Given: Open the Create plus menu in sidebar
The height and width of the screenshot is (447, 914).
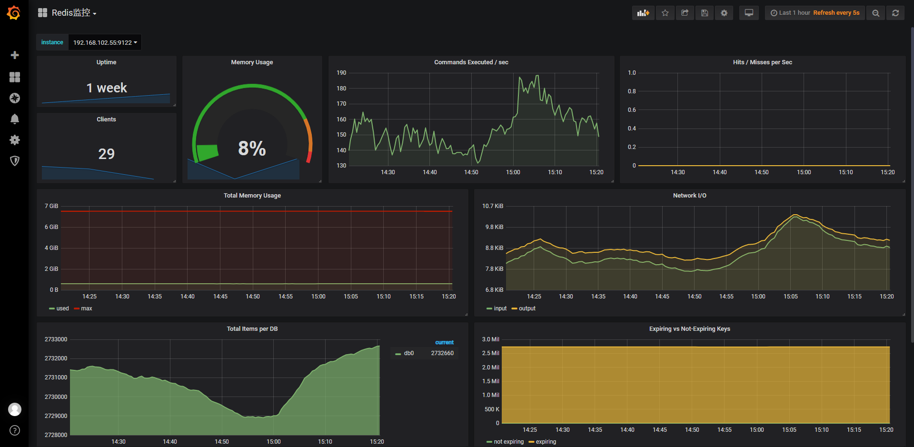Looking at the screenshot, I should pyautogui.click(x=15, y=55).
